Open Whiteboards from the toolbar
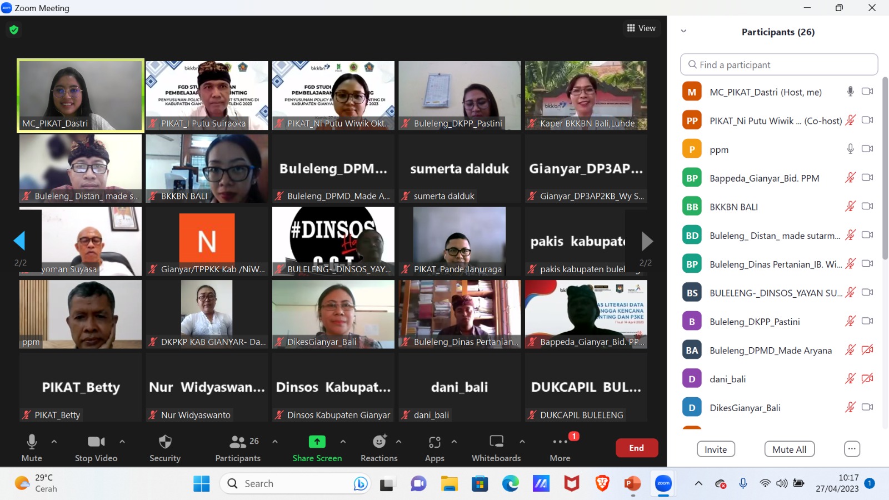 click(496, 442)
